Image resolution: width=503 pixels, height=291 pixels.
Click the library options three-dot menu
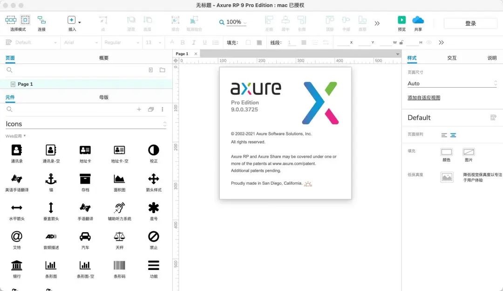click(x=163, y=109)
